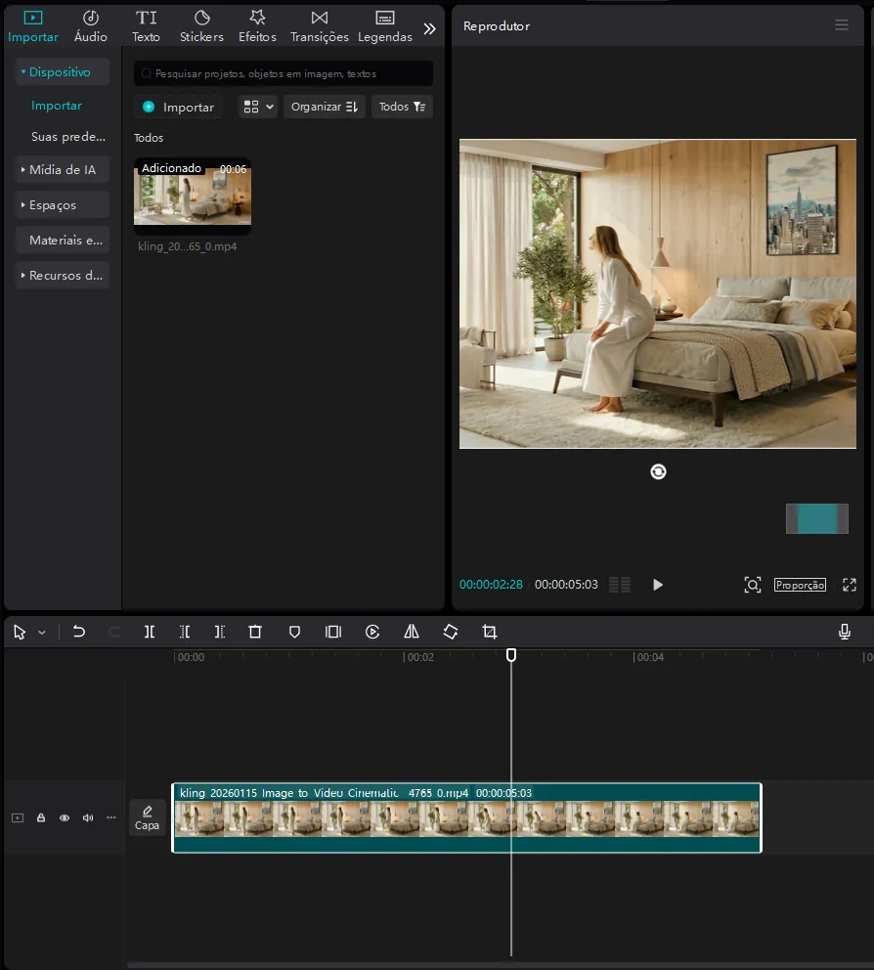Mute the video track audio
Screen dimensions: 874x970
88,817
